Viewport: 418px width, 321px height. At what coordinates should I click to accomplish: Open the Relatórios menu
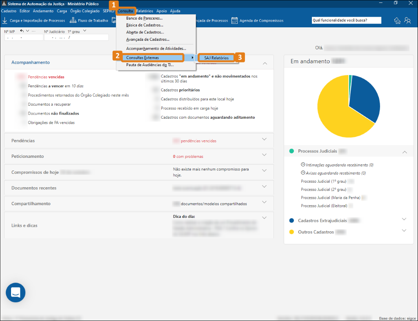point(145,11)
